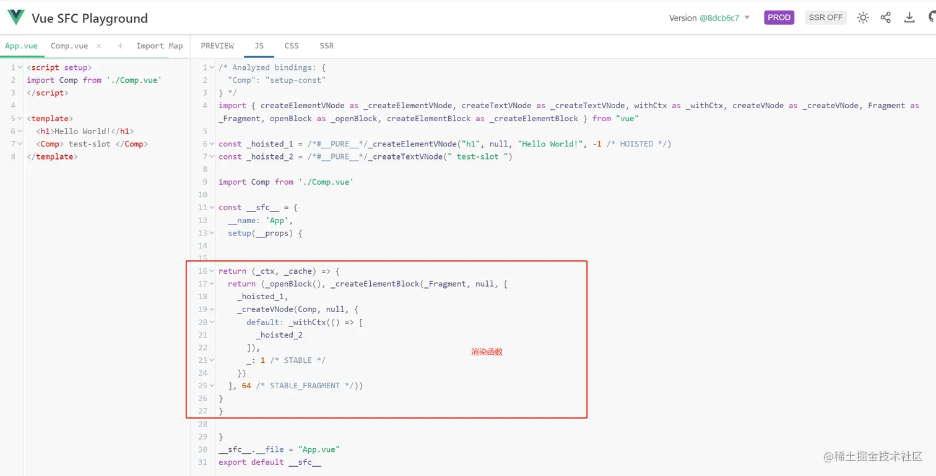Toggle the PROD mode button
Viewport: 936px width, 476px height.
pyautogui.click(x=779, y=17)
